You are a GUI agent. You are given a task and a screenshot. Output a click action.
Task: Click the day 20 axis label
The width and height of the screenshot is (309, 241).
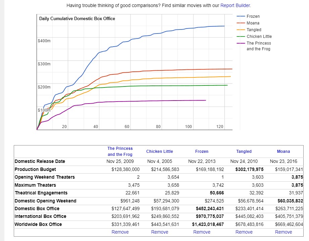(x=64, y=127)
